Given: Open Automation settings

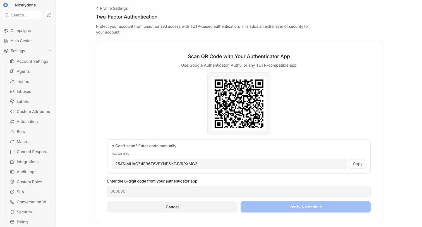Looking at the screenshot, I should 27,122.
